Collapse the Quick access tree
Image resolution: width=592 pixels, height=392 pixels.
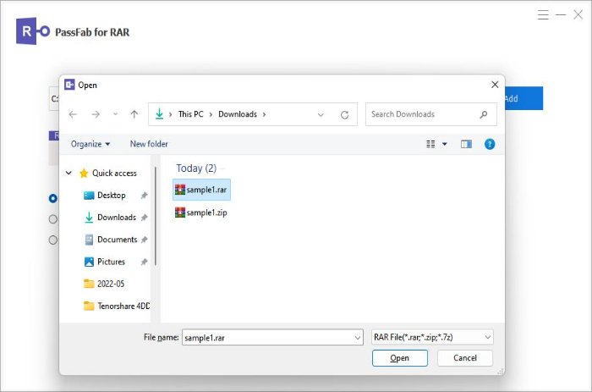click(69, 173)
